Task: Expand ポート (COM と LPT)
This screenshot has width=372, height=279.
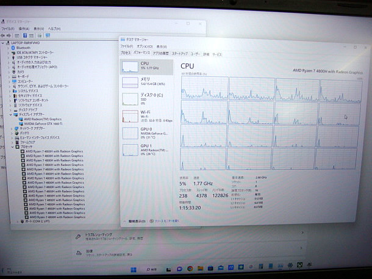Action: click(17, 221)
